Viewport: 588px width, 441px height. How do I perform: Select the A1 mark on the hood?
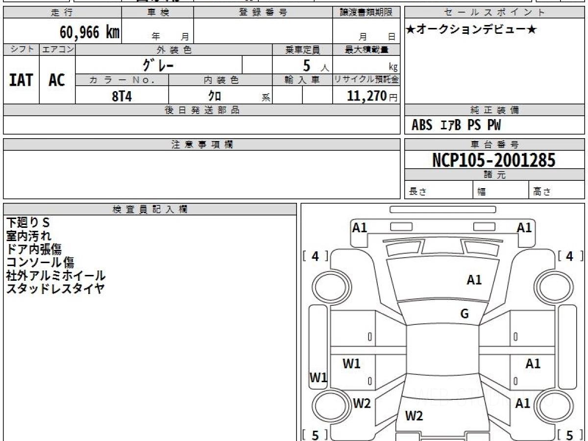click(x=474, y=280)
